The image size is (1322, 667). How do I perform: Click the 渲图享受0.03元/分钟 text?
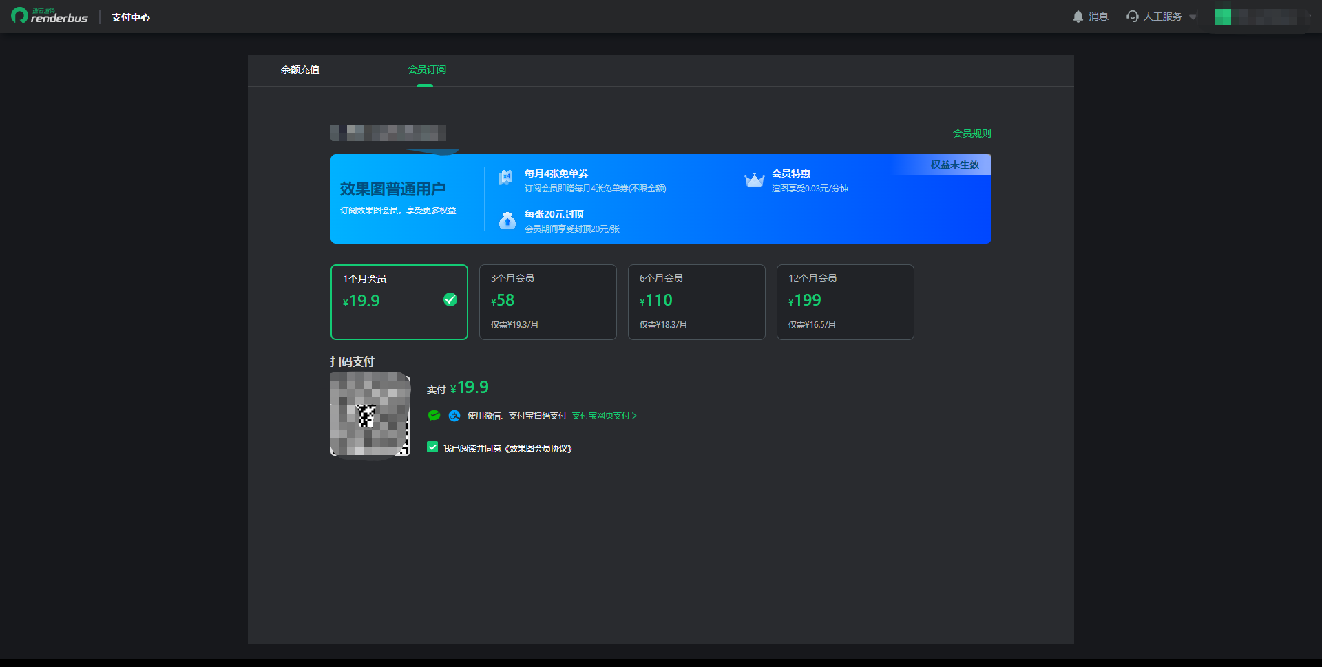click(810, 189)
